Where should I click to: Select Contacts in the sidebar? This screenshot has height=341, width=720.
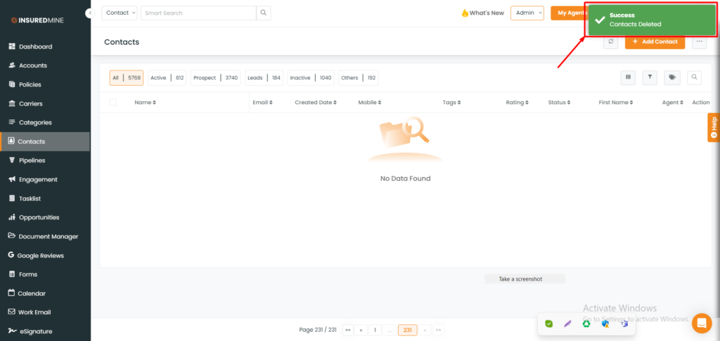click(x=44, y=141)
